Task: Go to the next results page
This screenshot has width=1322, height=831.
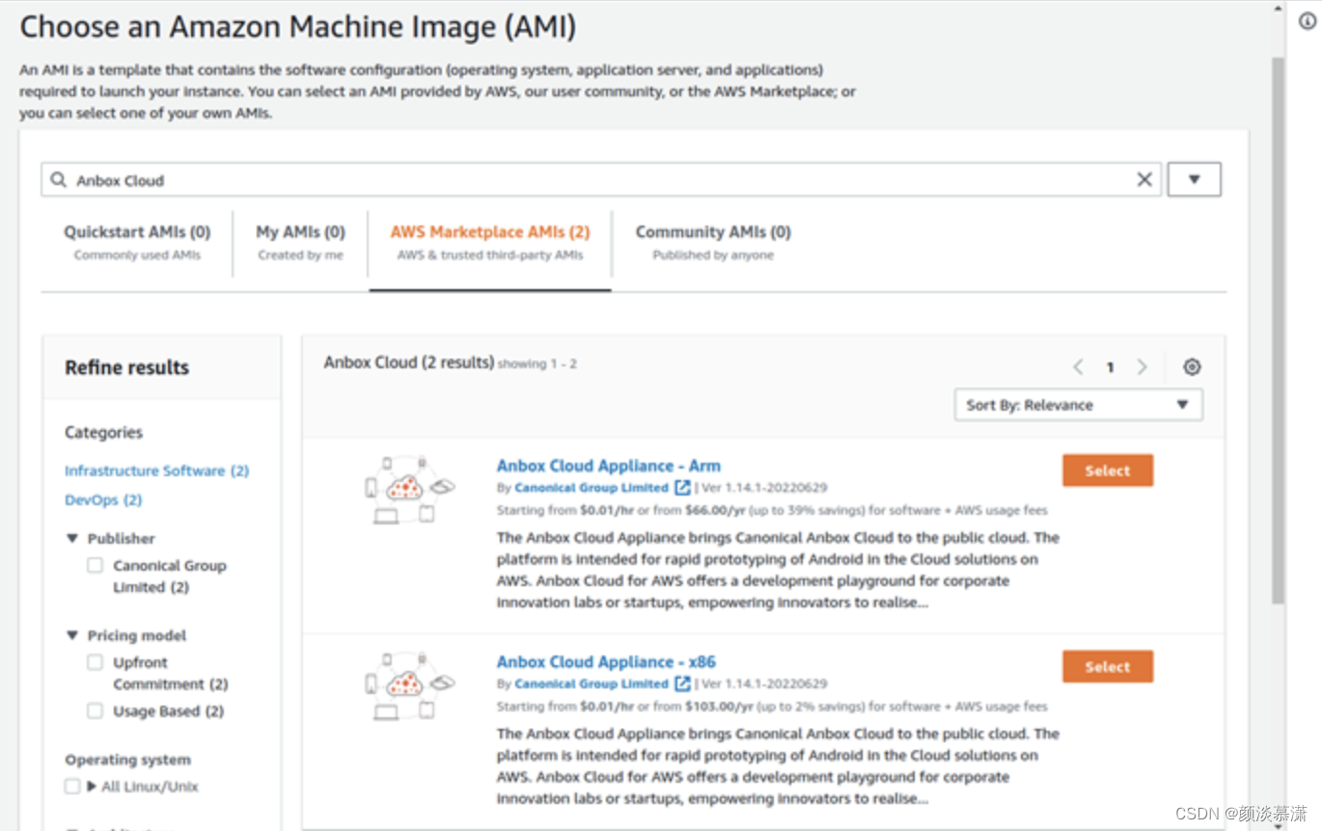Action: (1142, 367)
